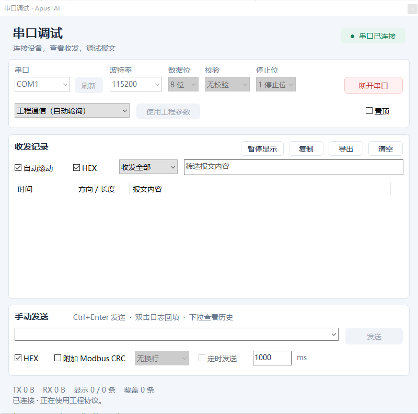The image size is (418, 414).
Task: Open the 无换行 line ending dropdown
Action: click(x=162, y=358)
